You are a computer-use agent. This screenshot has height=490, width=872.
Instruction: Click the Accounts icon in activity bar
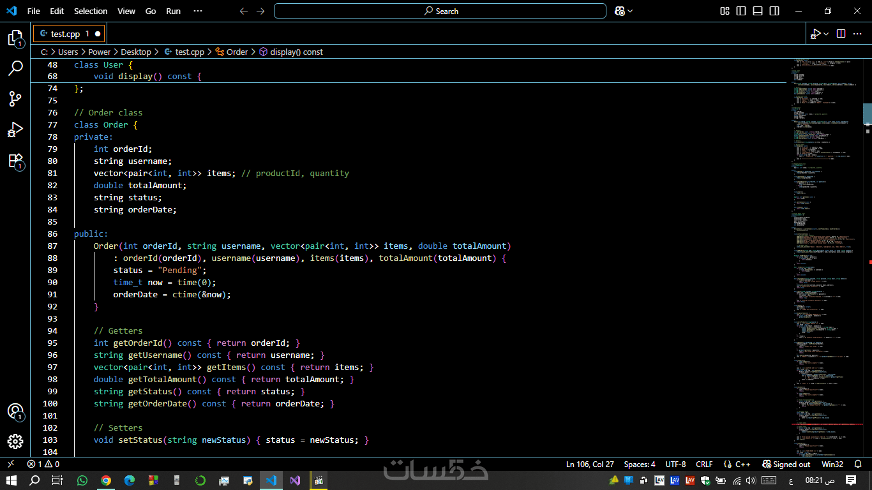coord(15,412)
